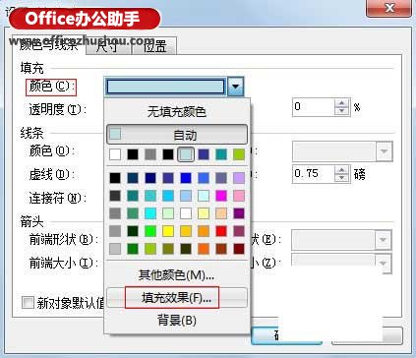Pick the white swatch in scheme row
The width and height of the screenshot is (416, 358).
[x=115, y=154]
